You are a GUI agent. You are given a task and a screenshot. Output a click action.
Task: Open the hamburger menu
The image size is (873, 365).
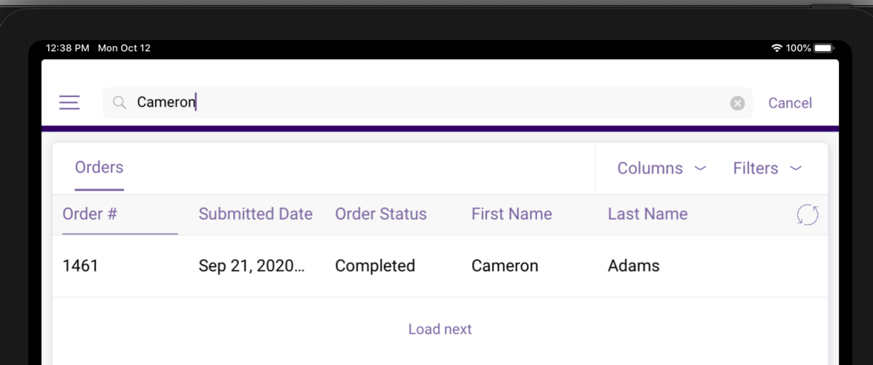69,102
